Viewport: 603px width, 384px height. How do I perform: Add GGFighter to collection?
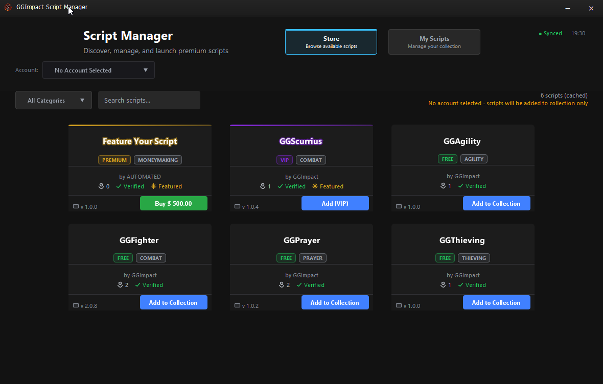pos(173,302)
